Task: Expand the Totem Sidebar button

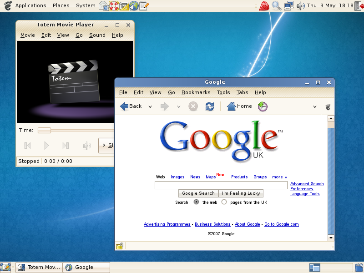Action: tap(106, 146)
